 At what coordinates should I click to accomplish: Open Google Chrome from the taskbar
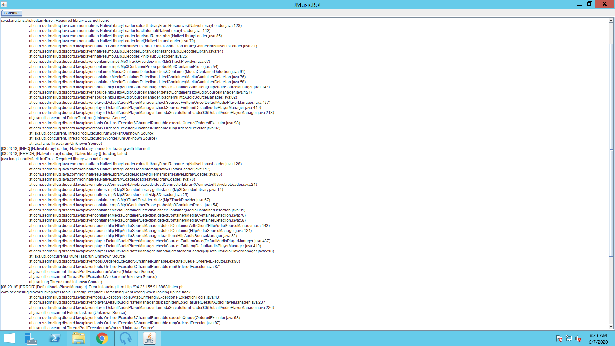(102, 338)
